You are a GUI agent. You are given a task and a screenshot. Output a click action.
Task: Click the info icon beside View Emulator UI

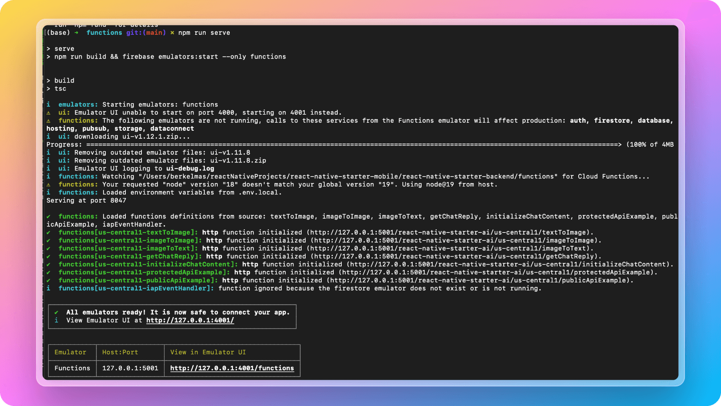(56, 320)
